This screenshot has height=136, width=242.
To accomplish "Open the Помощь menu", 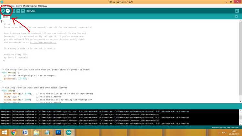I will (43, 6).
